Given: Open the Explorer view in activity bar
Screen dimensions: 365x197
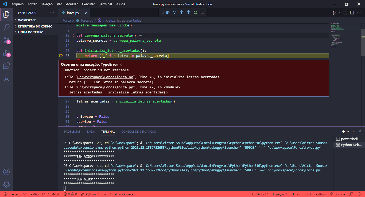Looking at the screenshot, I should point(6,14).
